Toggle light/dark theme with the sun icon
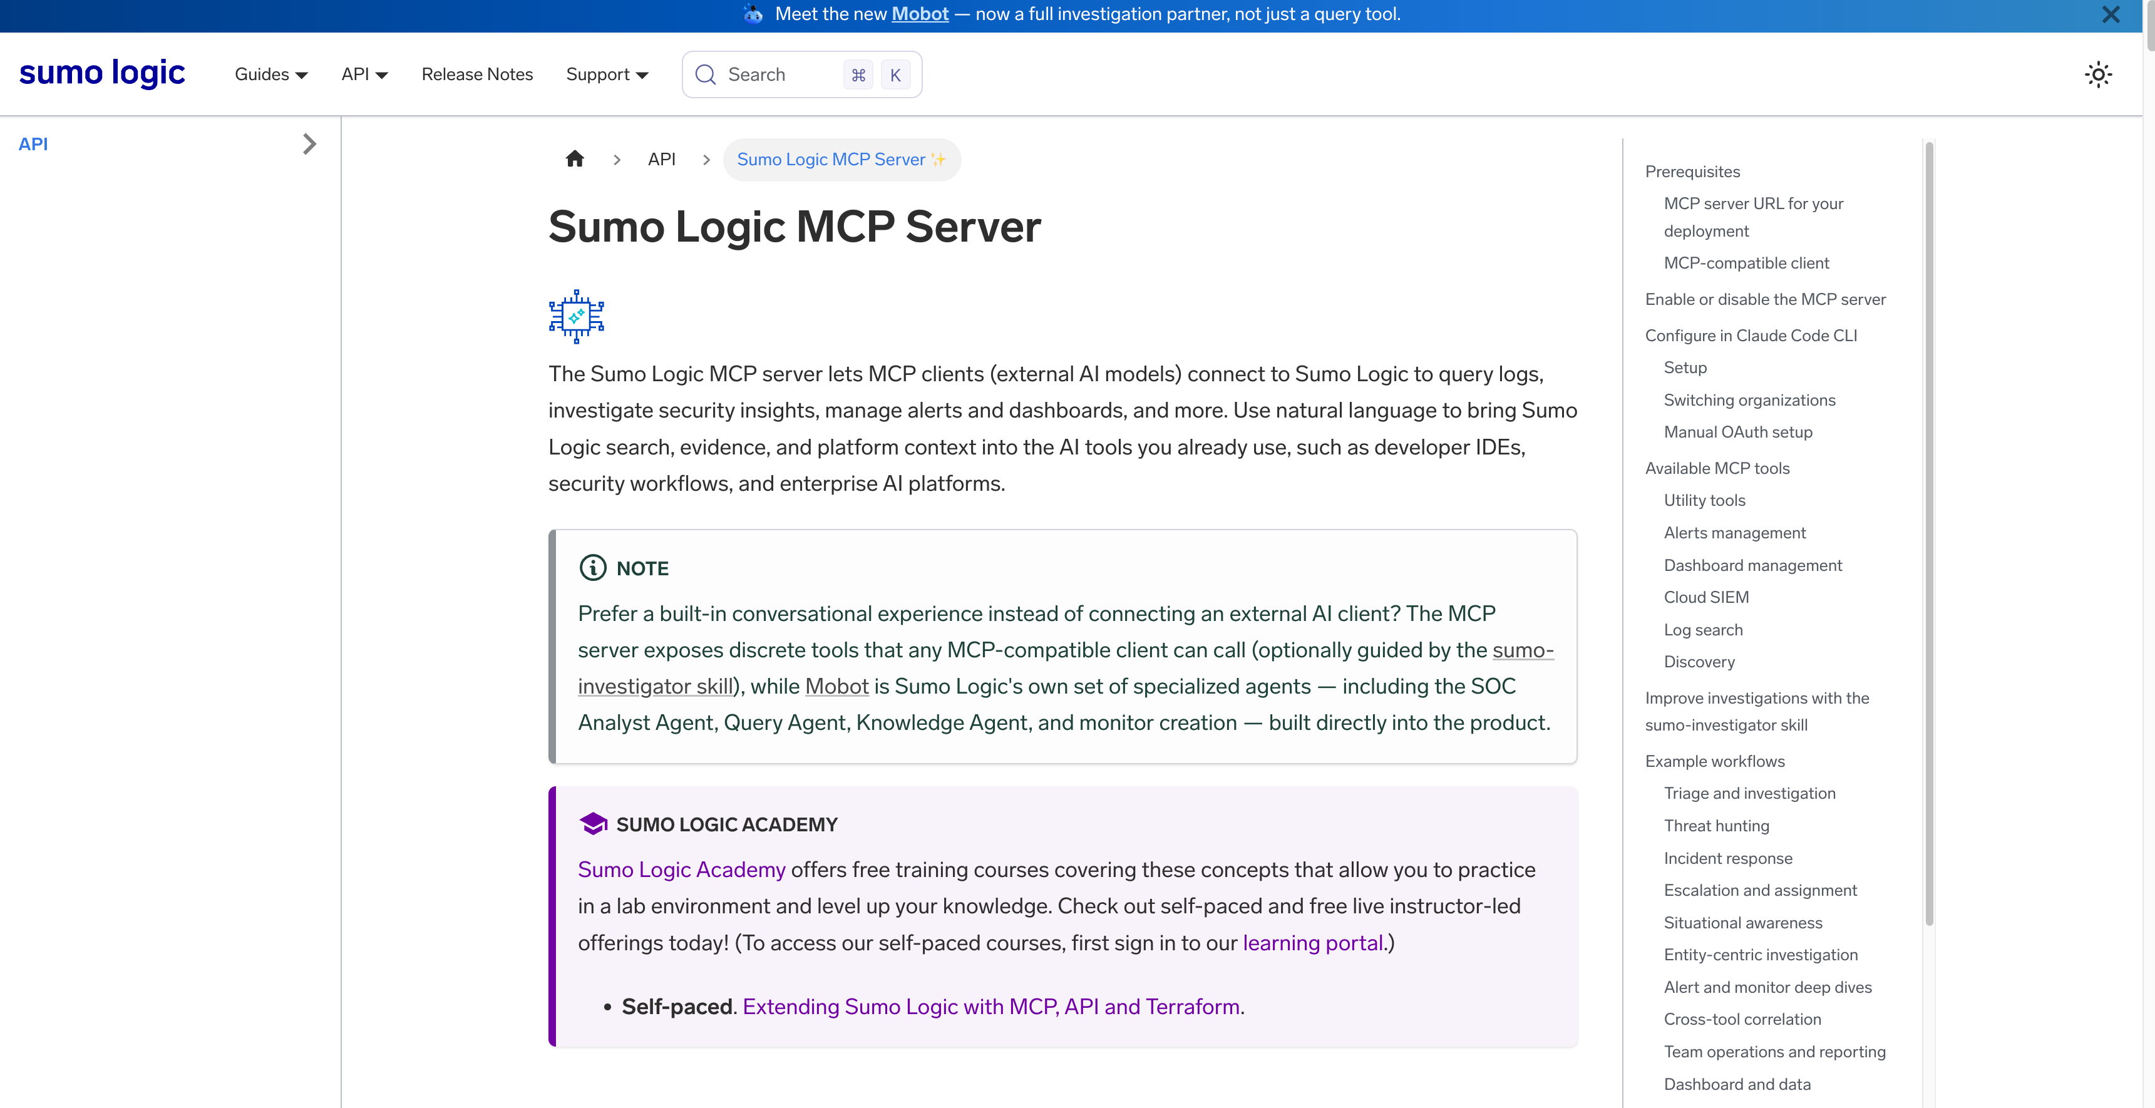 click(x=2098, y=74)
